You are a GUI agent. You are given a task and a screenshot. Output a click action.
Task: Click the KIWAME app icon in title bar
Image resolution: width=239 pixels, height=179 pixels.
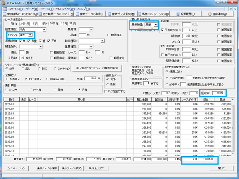3,3
